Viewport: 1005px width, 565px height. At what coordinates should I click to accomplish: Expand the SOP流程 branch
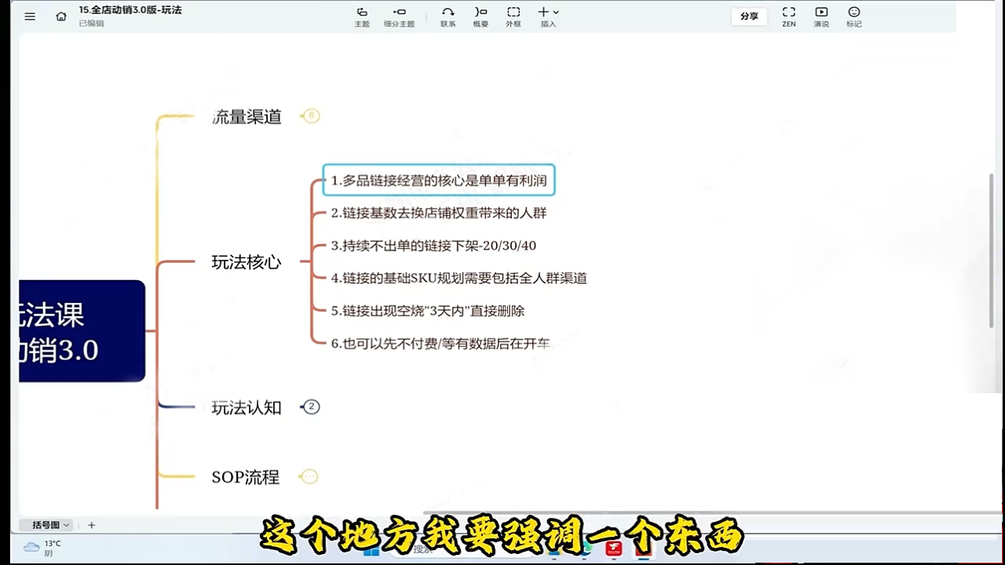tap(310, 476)
